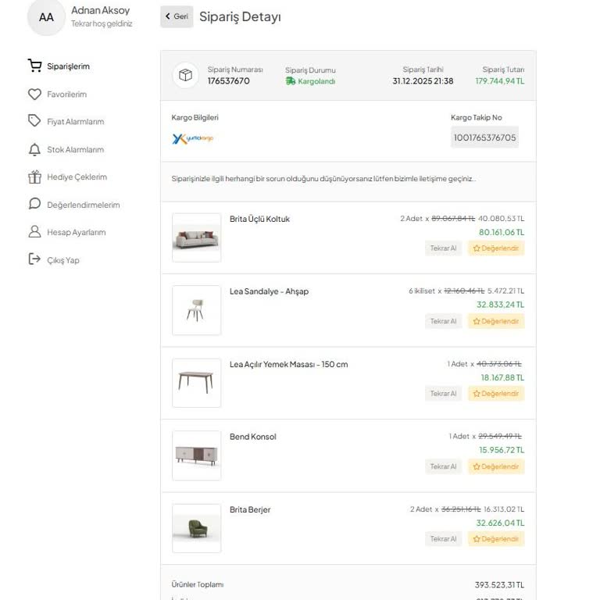The image size is (600, 600).
Task: Open Bend Konsol product thumbnail
Action: click(197, 455)
